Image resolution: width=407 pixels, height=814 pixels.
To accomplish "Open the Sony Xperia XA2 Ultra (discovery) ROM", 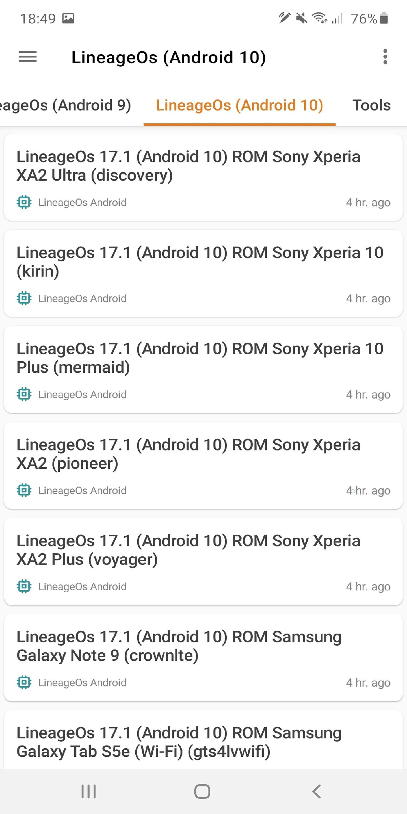I will point(188,166).
